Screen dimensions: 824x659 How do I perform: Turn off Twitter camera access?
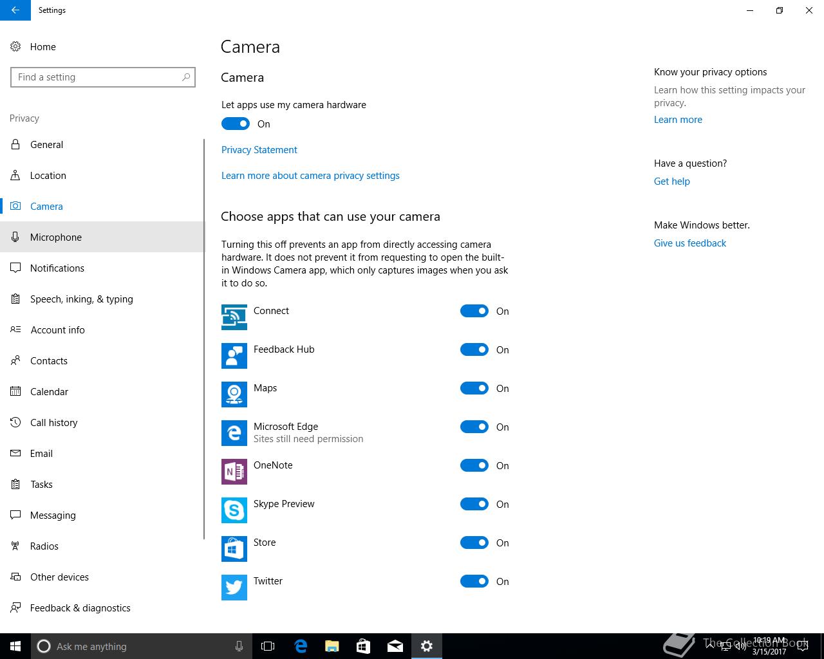pyautogui.click(x=474, y=581)
